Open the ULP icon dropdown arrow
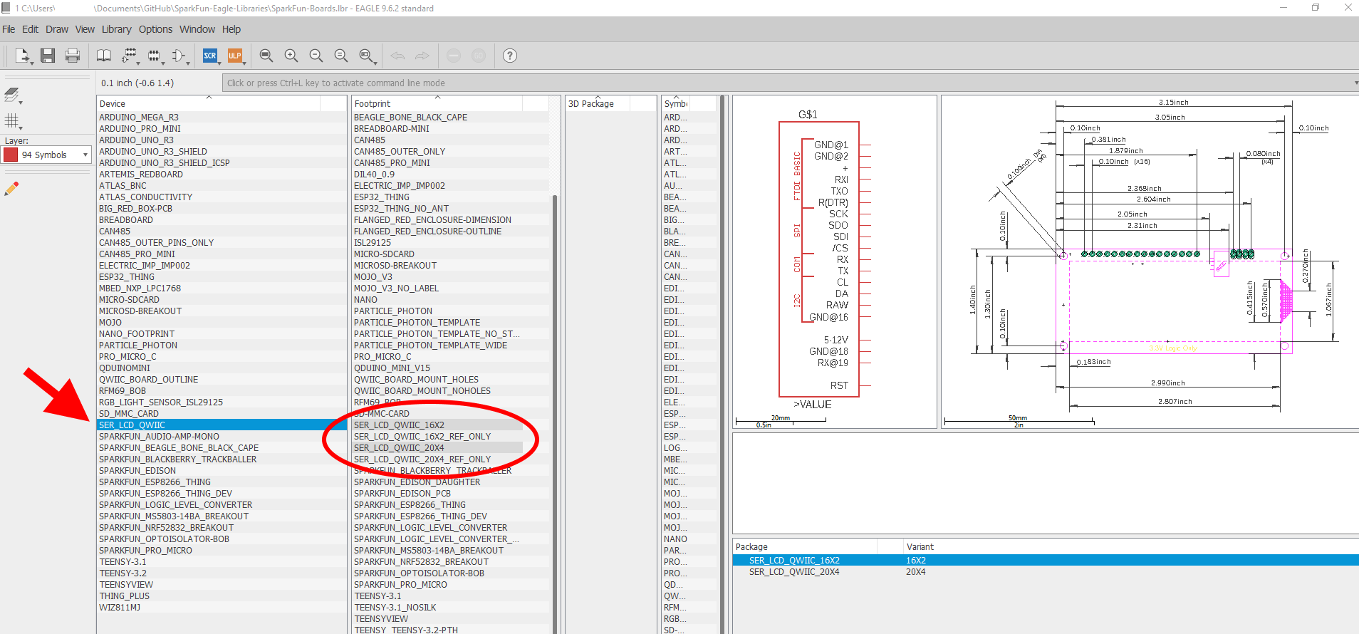 [x=244, y=63]
